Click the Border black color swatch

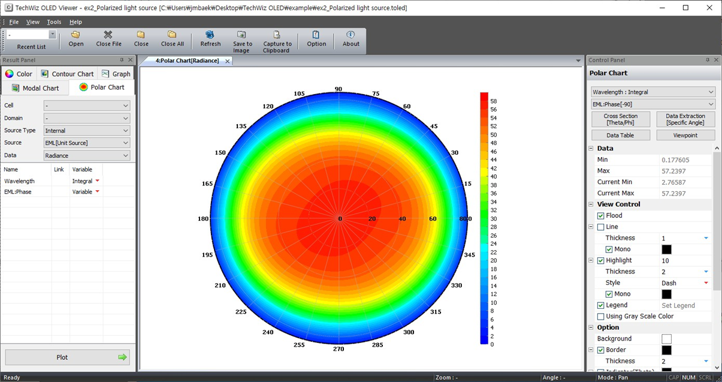[666, 350]
